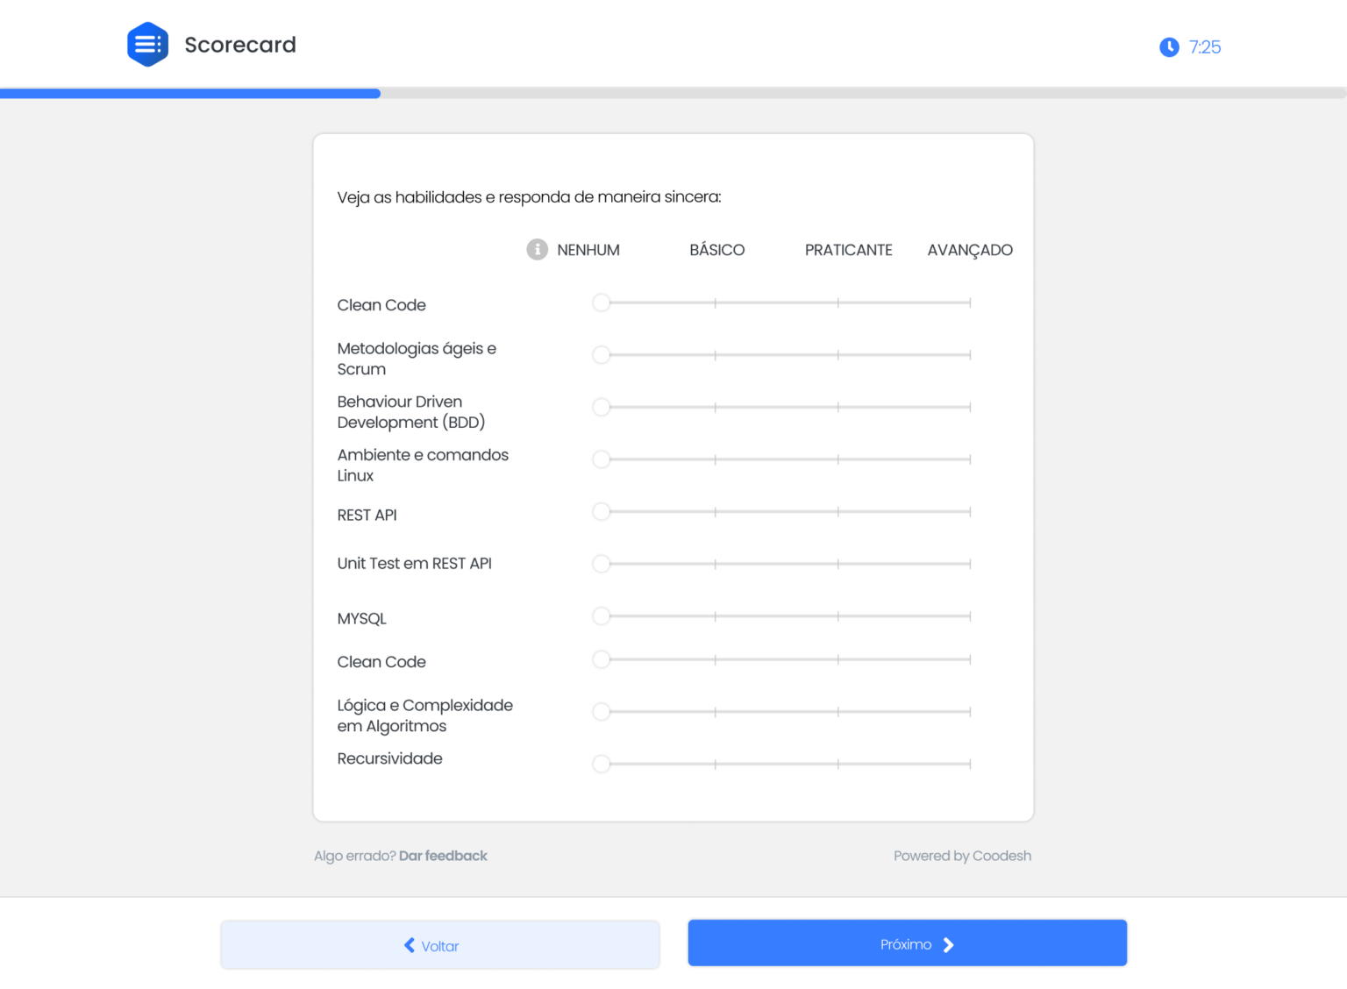Set Unit Test em REST API to BÁSICO
1347x989 pixels.
[716, 564]
